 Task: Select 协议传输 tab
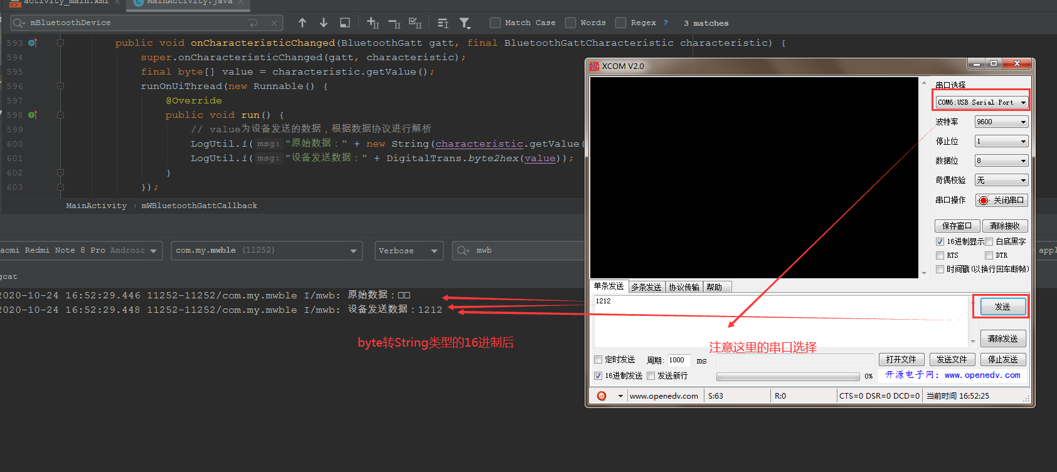(684, 287)
